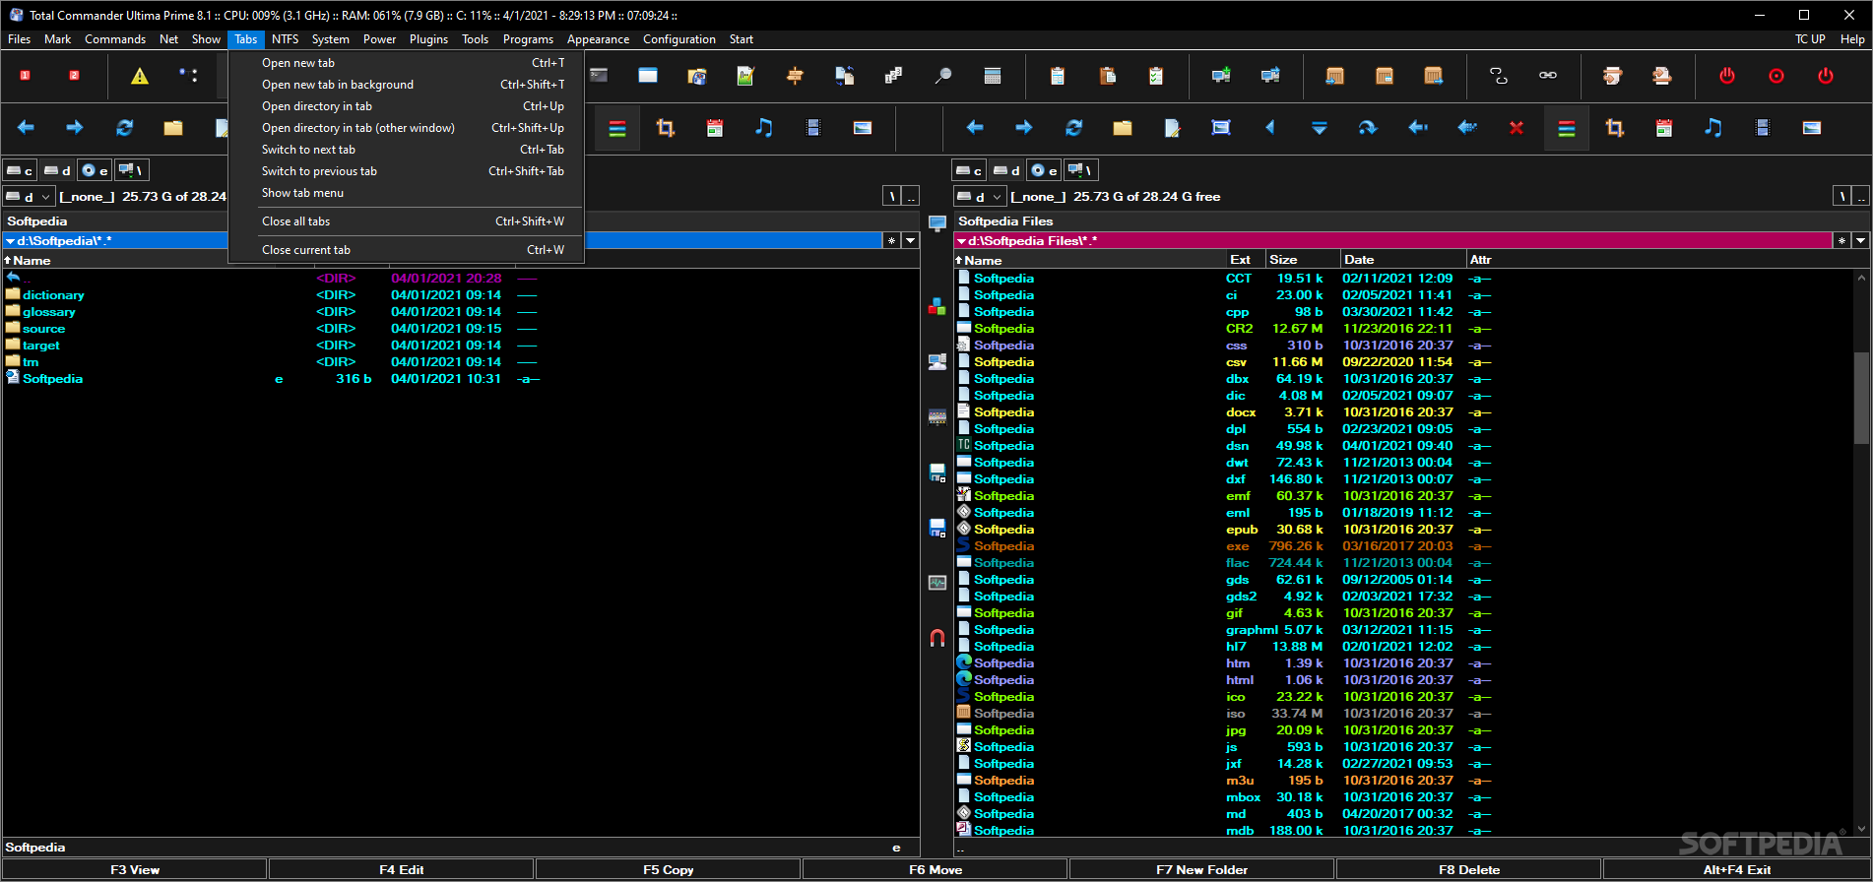Open the command prompt console icon
The height and width of the screenshot is (882, 1873).
coord(599,76)
